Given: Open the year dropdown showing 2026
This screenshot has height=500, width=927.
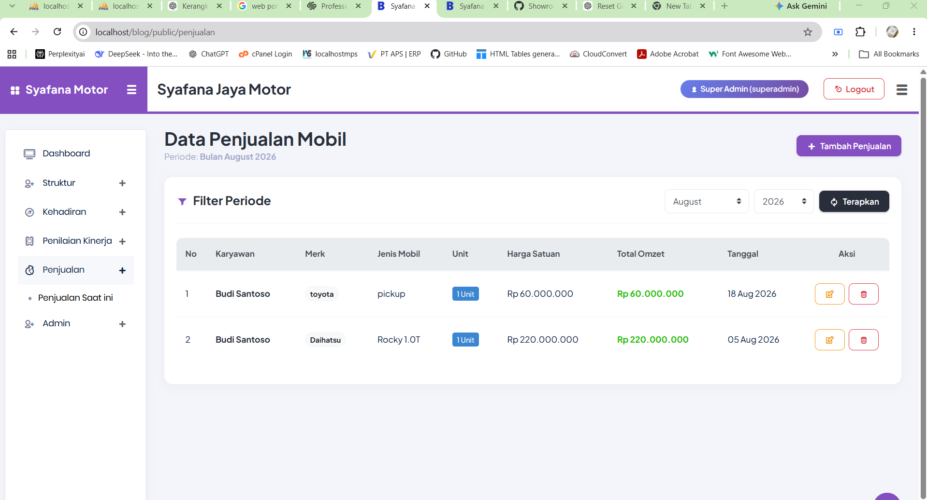Looking at the screenshot, I should point(784,201).
